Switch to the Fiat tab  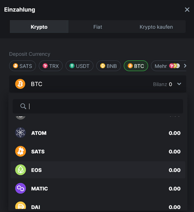pyautogui.click(x=98, y=27)
